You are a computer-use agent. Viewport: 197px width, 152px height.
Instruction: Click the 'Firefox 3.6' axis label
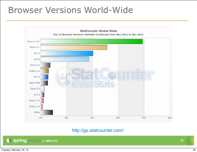34,71
